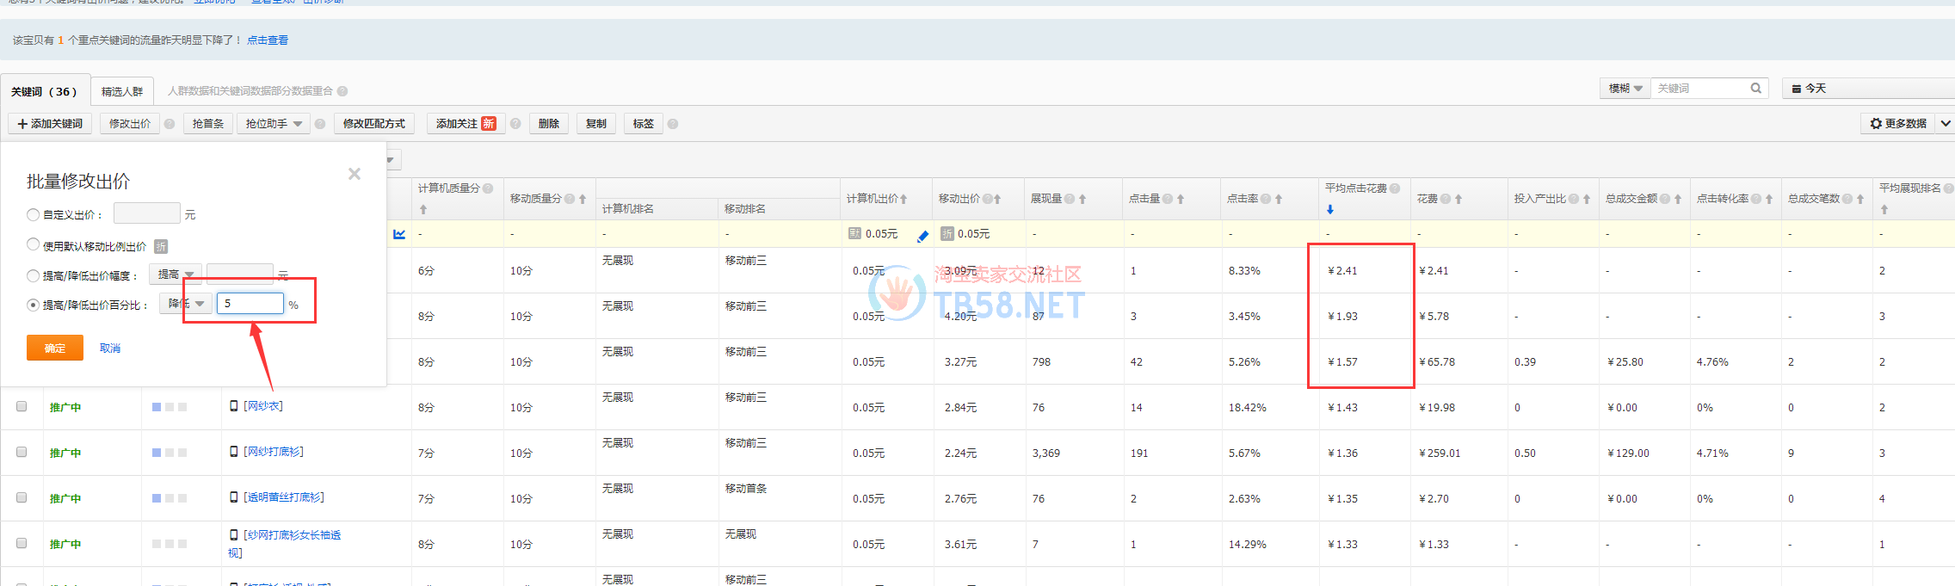
Task: Sort by 展现量 using its arrow
Action: (x=1082, y=199)
